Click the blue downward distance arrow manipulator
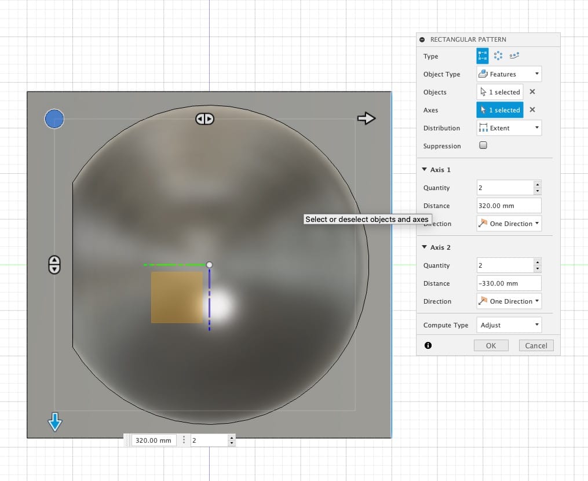 (x=55, y=422)
